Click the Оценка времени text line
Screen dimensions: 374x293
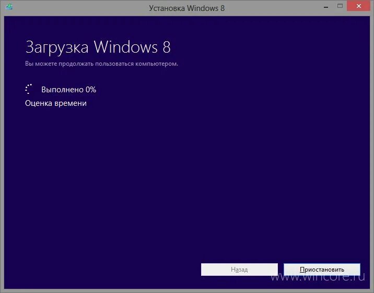(56, 103)
